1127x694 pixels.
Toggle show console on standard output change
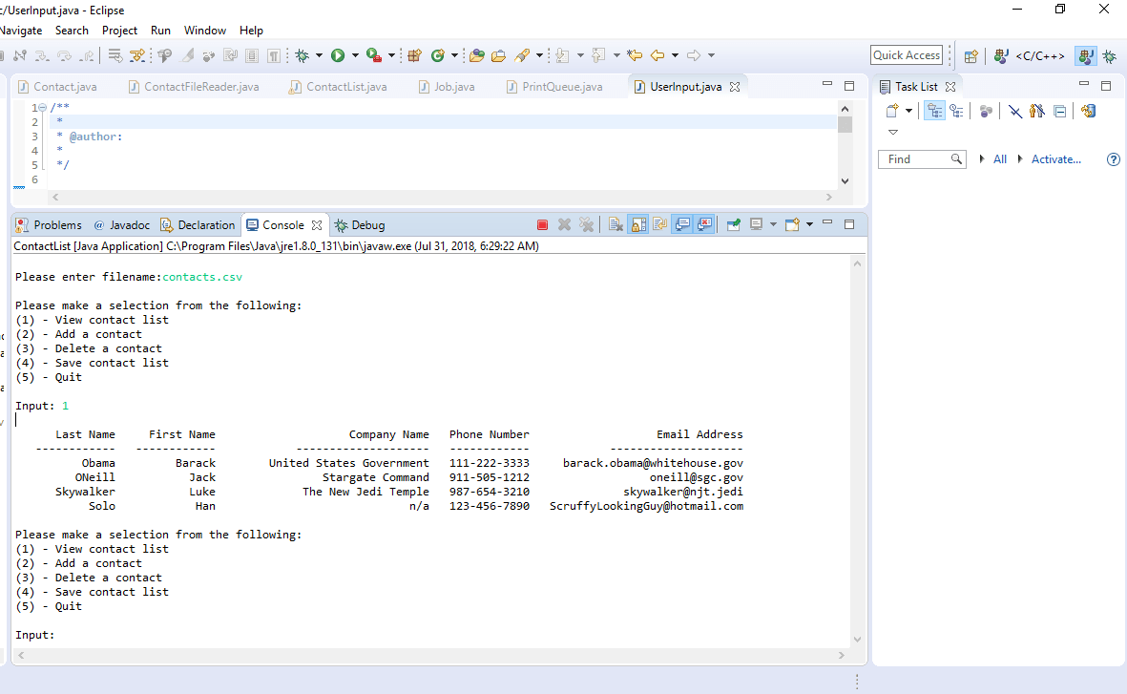(682, 225)
